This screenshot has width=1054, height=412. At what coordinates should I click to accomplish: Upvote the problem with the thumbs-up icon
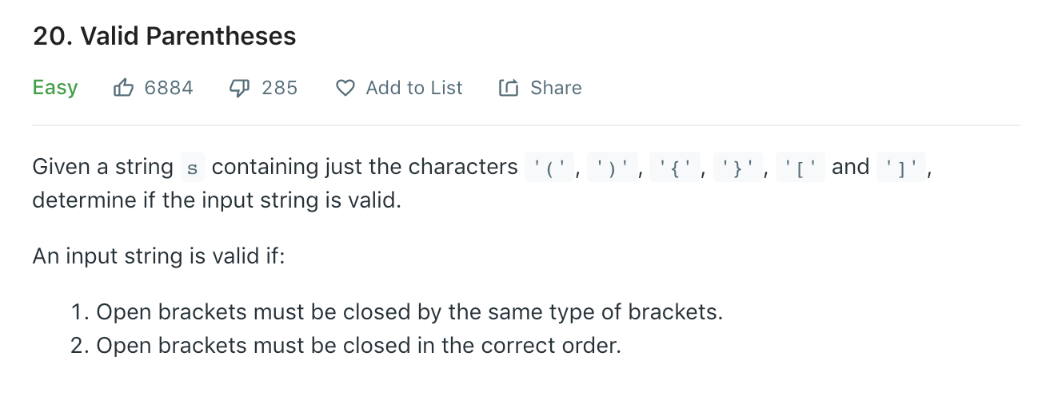123,88
